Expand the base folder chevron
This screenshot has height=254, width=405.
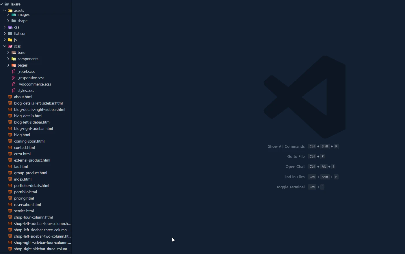[8, 53]
